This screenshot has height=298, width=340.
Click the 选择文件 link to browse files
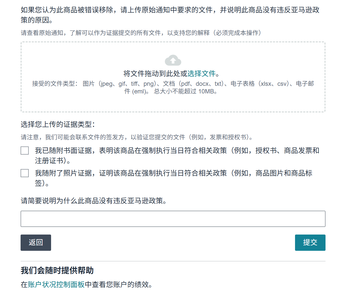201,74
